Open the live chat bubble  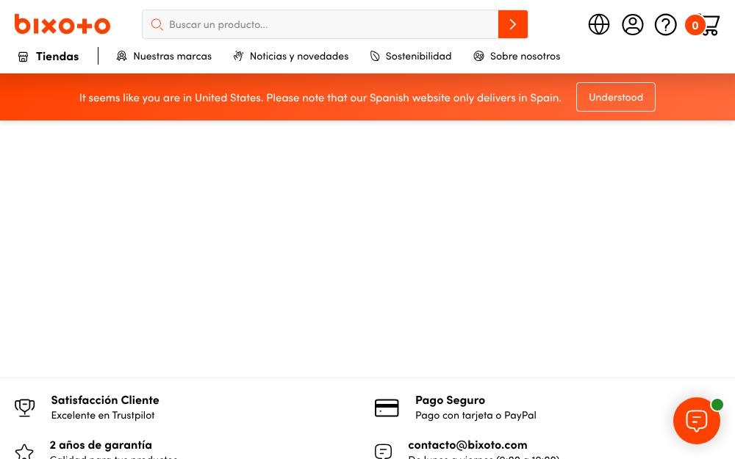[x=697, y=421]
